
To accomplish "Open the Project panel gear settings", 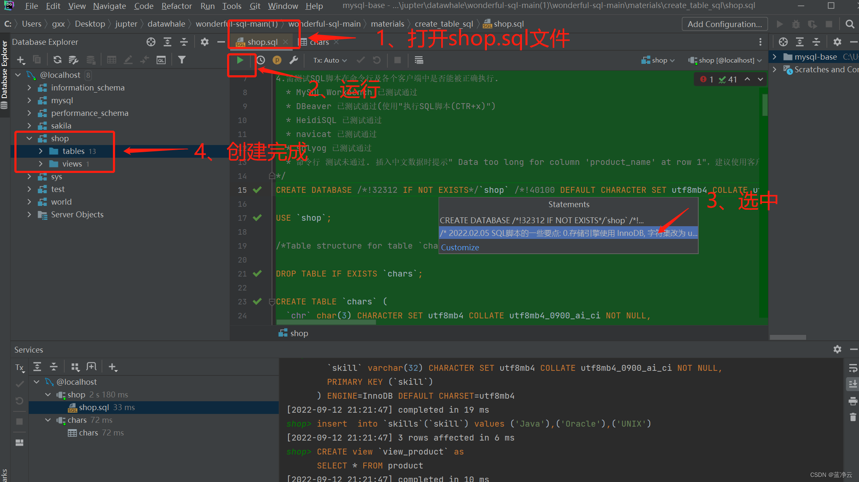I will pyautogui.click(x=837, y=42).
